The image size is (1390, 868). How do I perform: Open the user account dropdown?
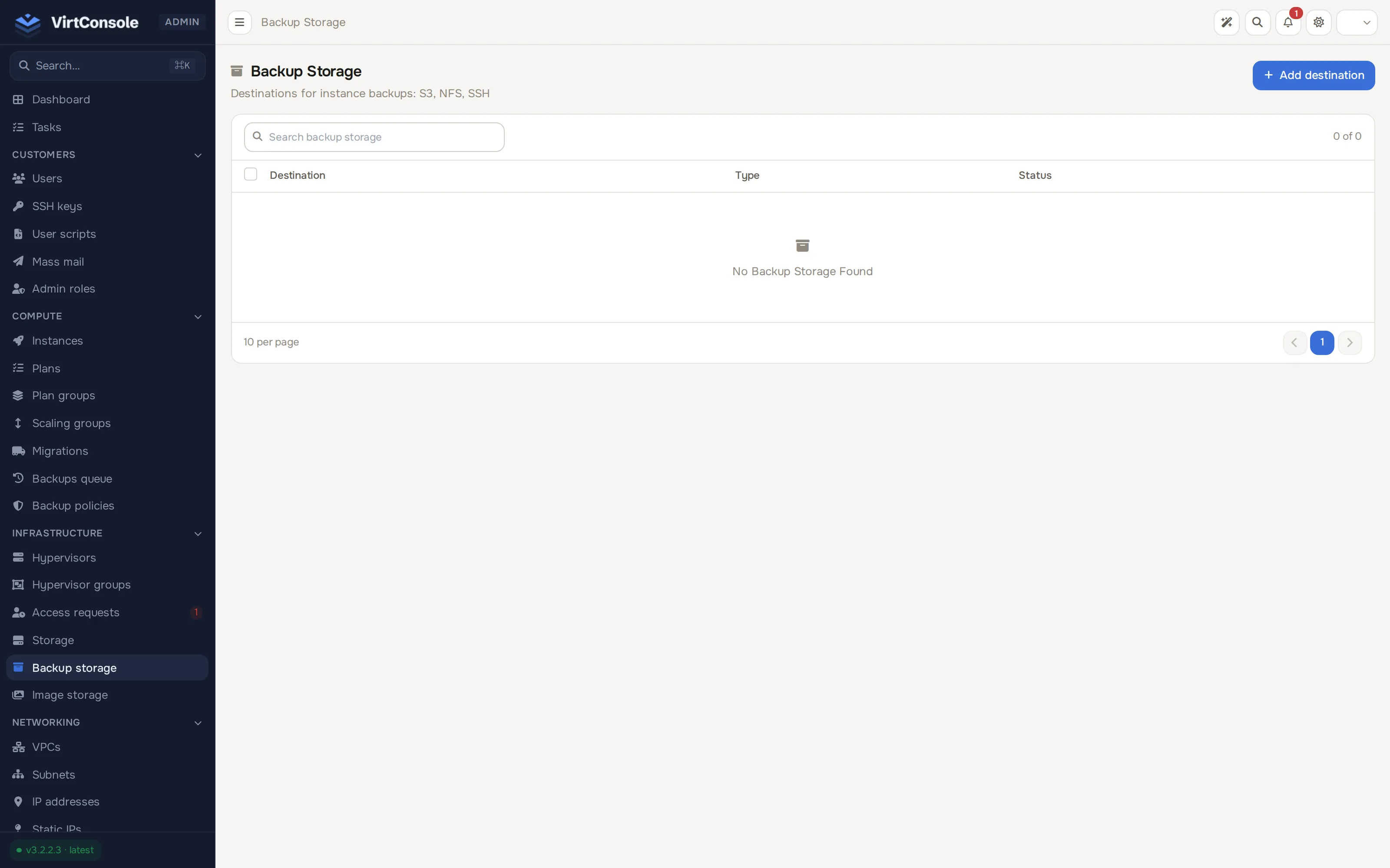click(x=1357, y=23)
